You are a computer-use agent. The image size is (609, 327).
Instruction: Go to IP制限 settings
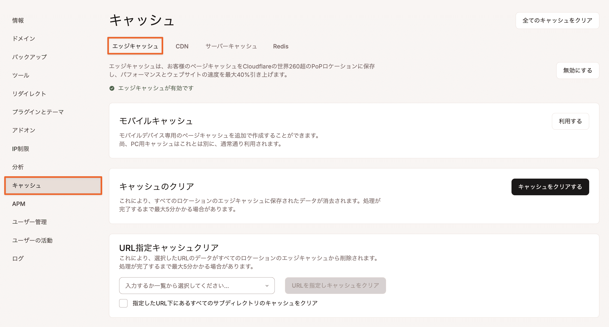click(x=21, y=149)
